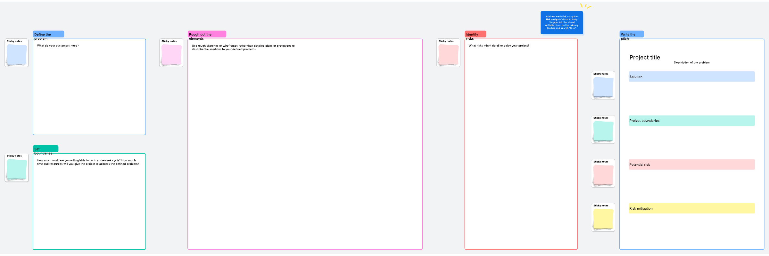The height and width of the screenshot is (256, 769).
Task: Select red sticky notes stack next to Potential risk
Action: (x=603, y=174)
